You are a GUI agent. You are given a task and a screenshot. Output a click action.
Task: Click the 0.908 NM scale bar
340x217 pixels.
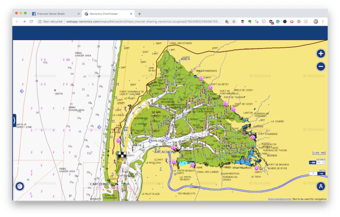(x=319, y=153)
